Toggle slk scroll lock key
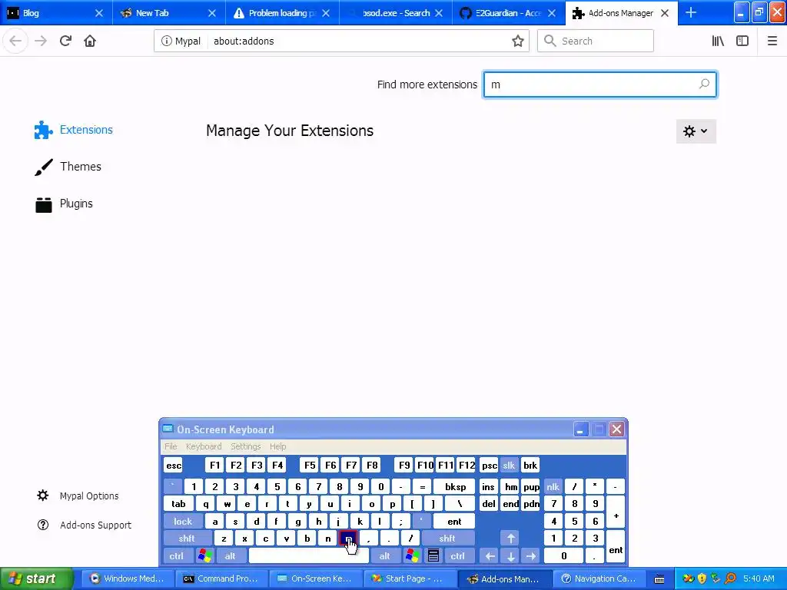This screenshot has height=590, width=787. click(x=509, y=466)
